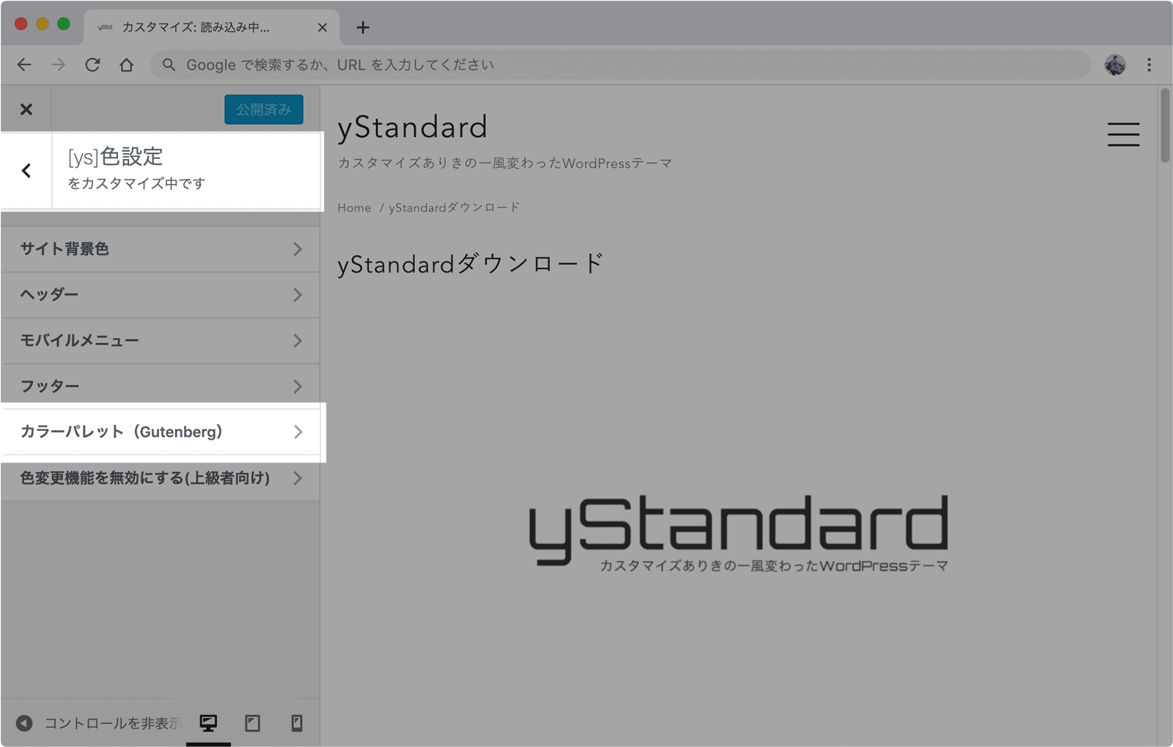The image size is (1173, 747).
Task: Open the browser profile avatar
Action: click(1115, 65)
